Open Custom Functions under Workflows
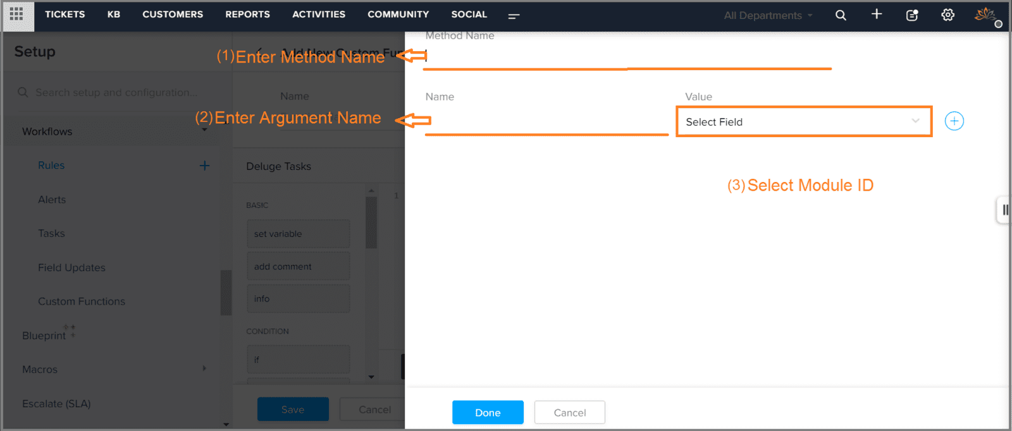Image resolution: width=1012 pixels, height=431 pixels. [82, 301]
